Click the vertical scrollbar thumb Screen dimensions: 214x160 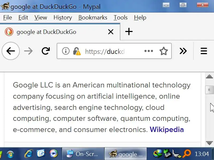[209, 90]
